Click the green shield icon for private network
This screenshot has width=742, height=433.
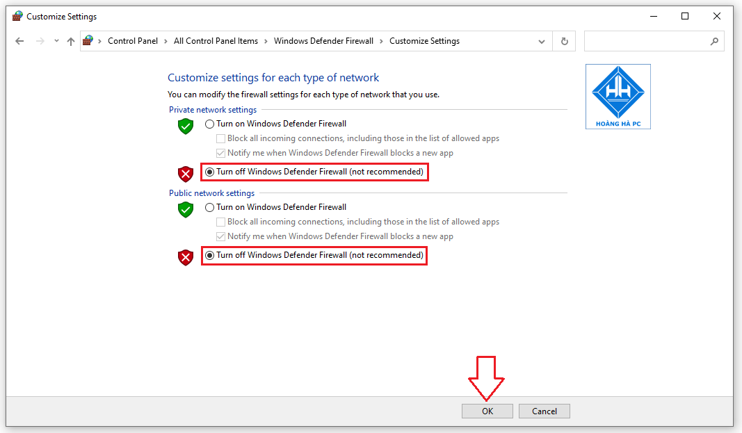(185, 126)
